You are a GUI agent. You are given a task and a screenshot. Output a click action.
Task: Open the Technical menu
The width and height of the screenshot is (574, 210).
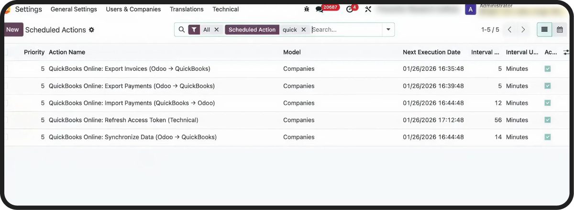click(225, 9)
